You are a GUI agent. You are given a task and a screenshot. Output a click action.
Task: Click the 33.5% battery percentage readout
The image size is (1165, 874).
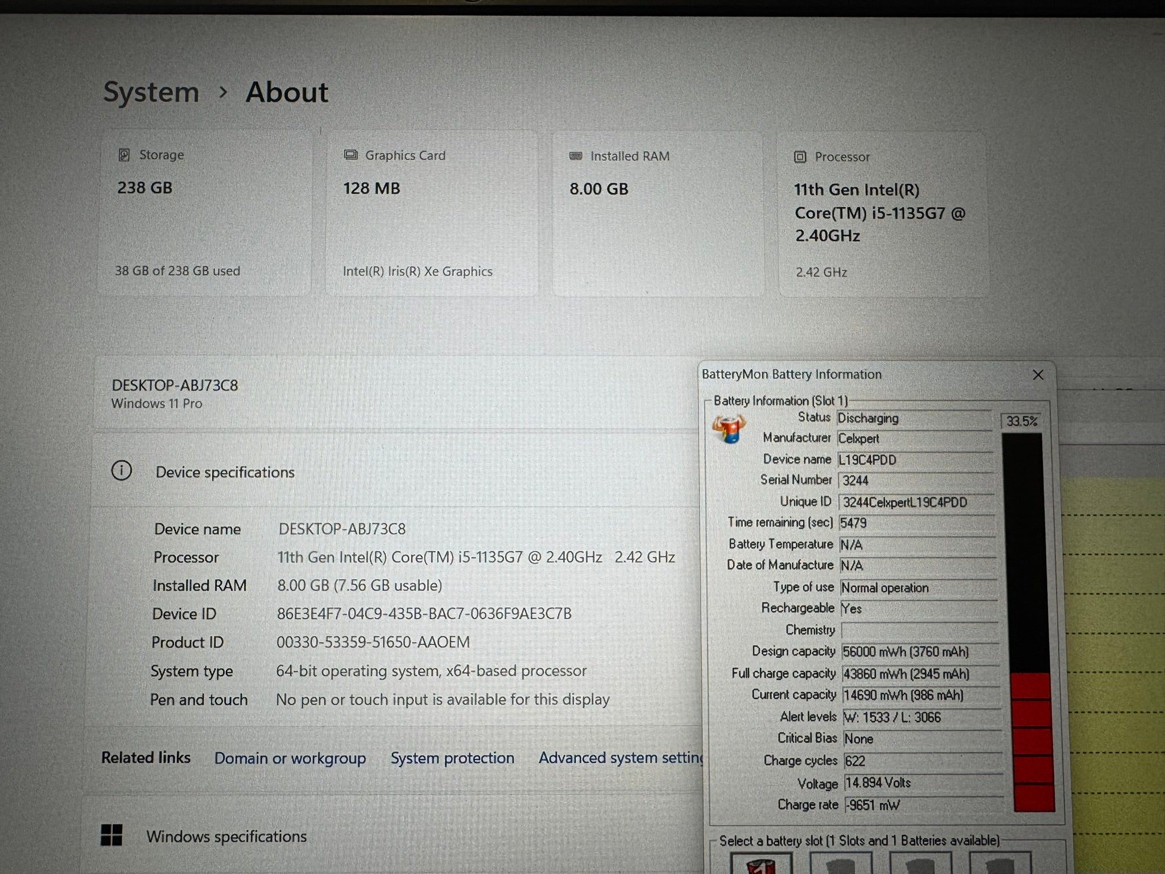(1022, 421)
